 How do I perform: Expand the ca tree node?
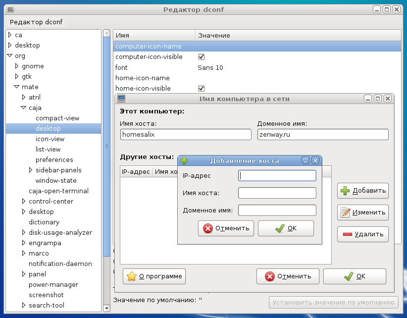coord(10,35)
